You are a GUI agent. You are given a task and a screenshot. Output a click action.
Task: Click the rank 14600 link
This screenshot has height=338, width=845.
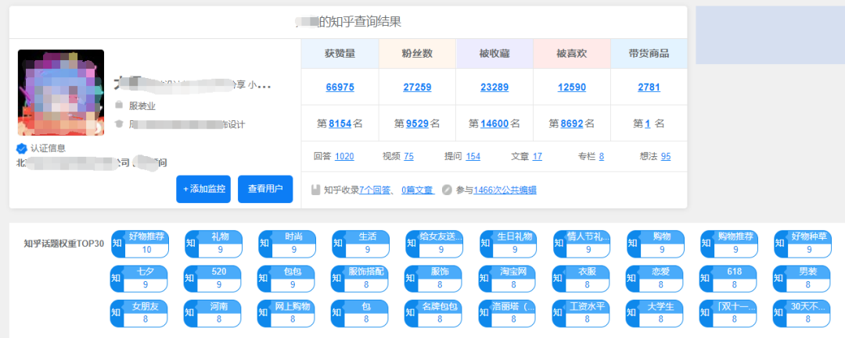[494, 123]
